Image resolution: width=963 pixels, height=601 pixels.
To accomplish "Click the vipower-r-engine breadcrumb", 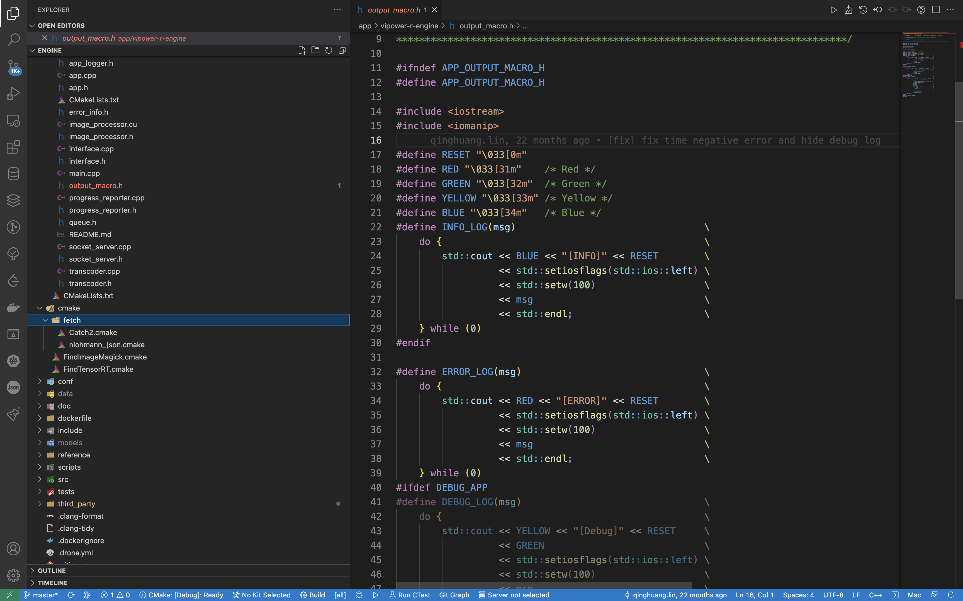I will tap(409, 26).
